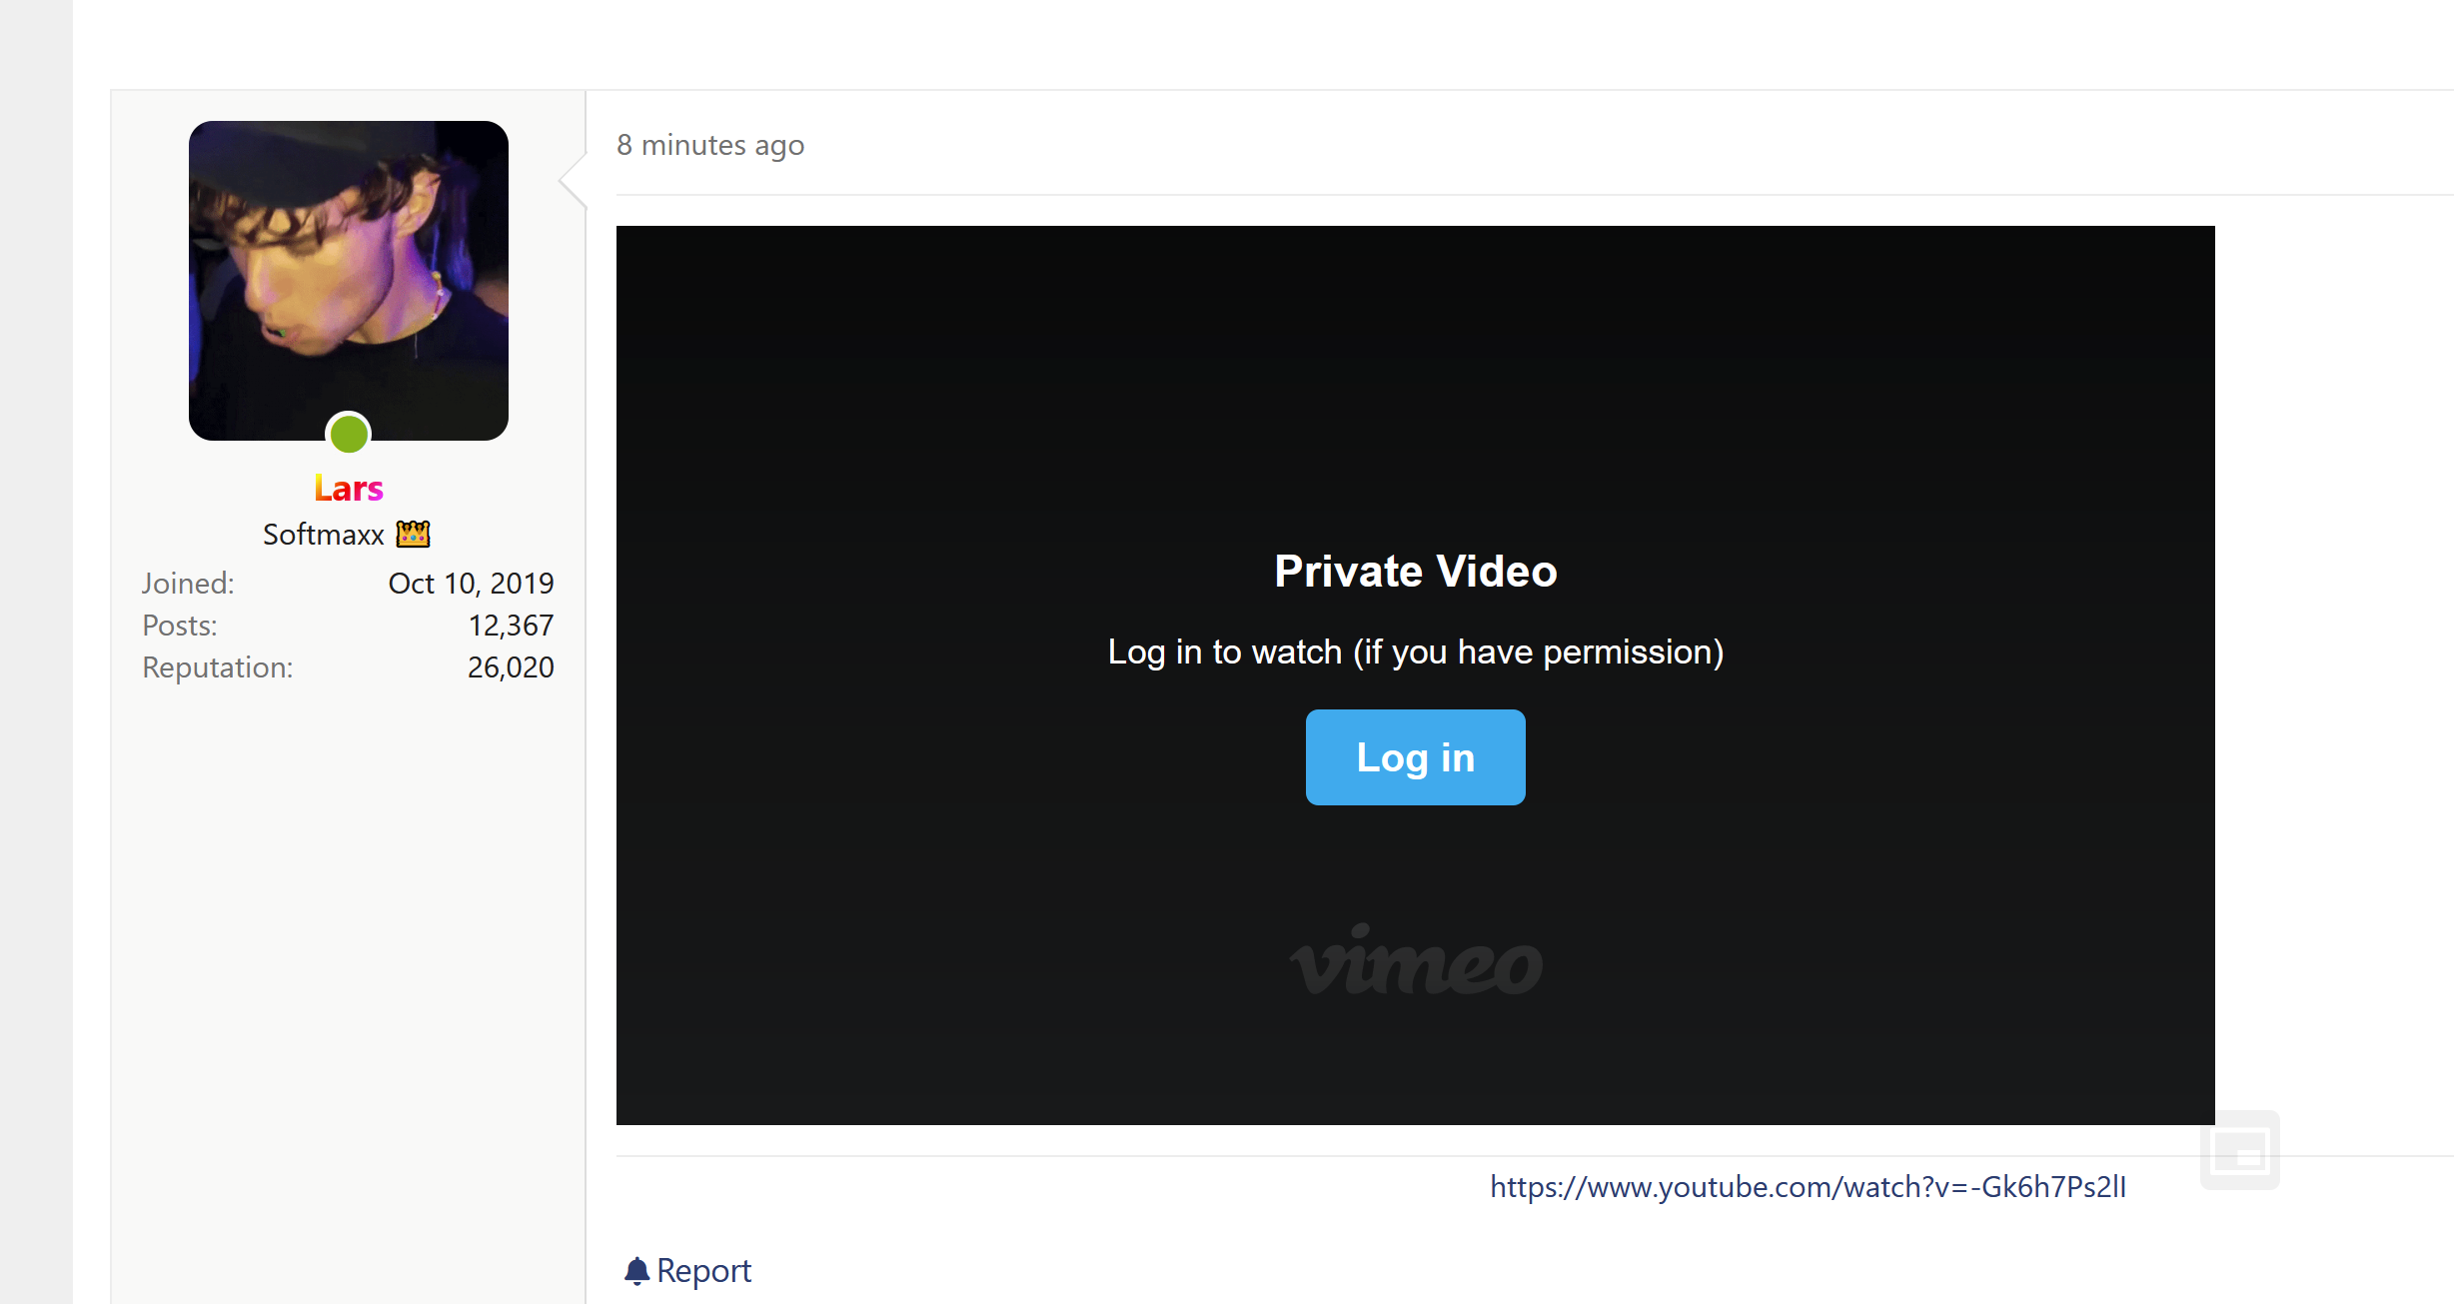The width and height of the screenshot is (2454, 1304).
Task: Click the 12,367 posts count
Action: 511,626
